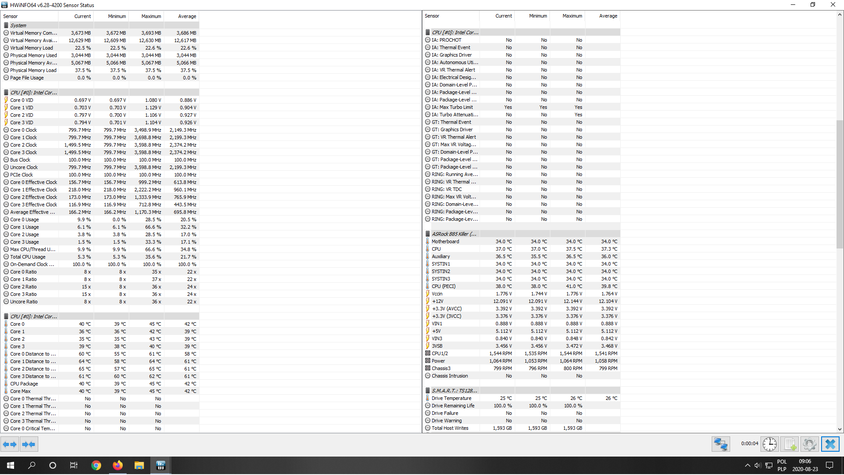Click the fan icon beside Chassis3
Image resolution: width=844 pixels, height=475 pixels.
427,368
